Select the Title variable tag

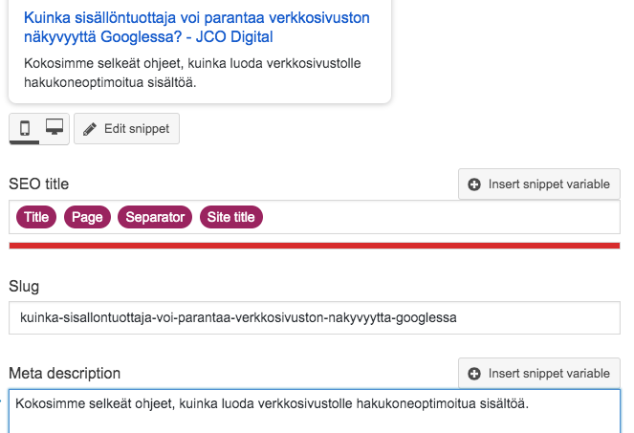coord(36,217)
